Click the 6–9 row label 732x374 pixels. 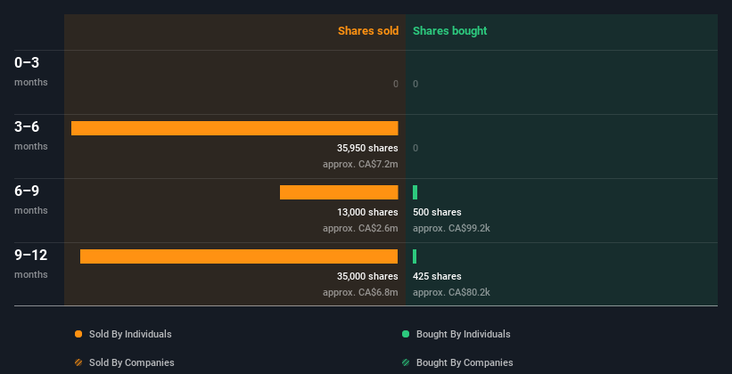[27, 191]
